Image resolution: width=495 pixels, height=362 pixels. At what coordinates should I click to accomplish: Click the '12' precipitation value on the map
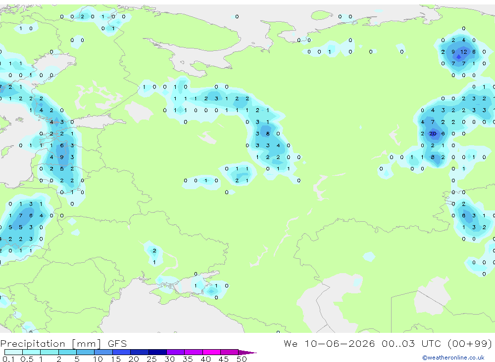click(463, 52)
